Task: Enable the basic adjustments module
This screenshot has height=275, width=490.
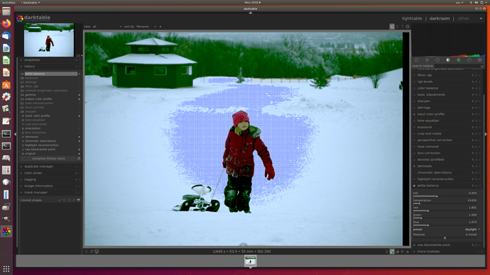Action: point(415,95)
